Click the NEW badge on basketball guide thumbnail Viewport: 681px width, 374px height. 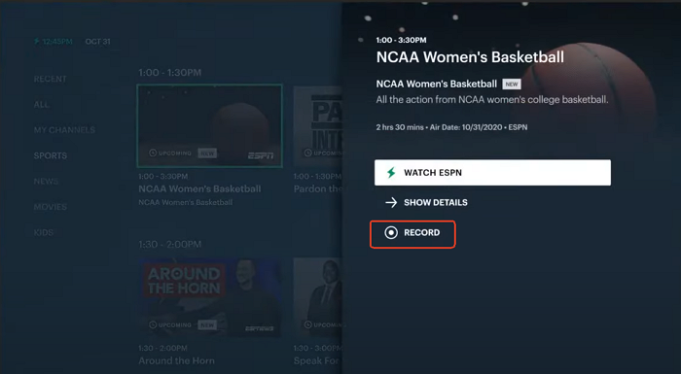coord(207,153)
